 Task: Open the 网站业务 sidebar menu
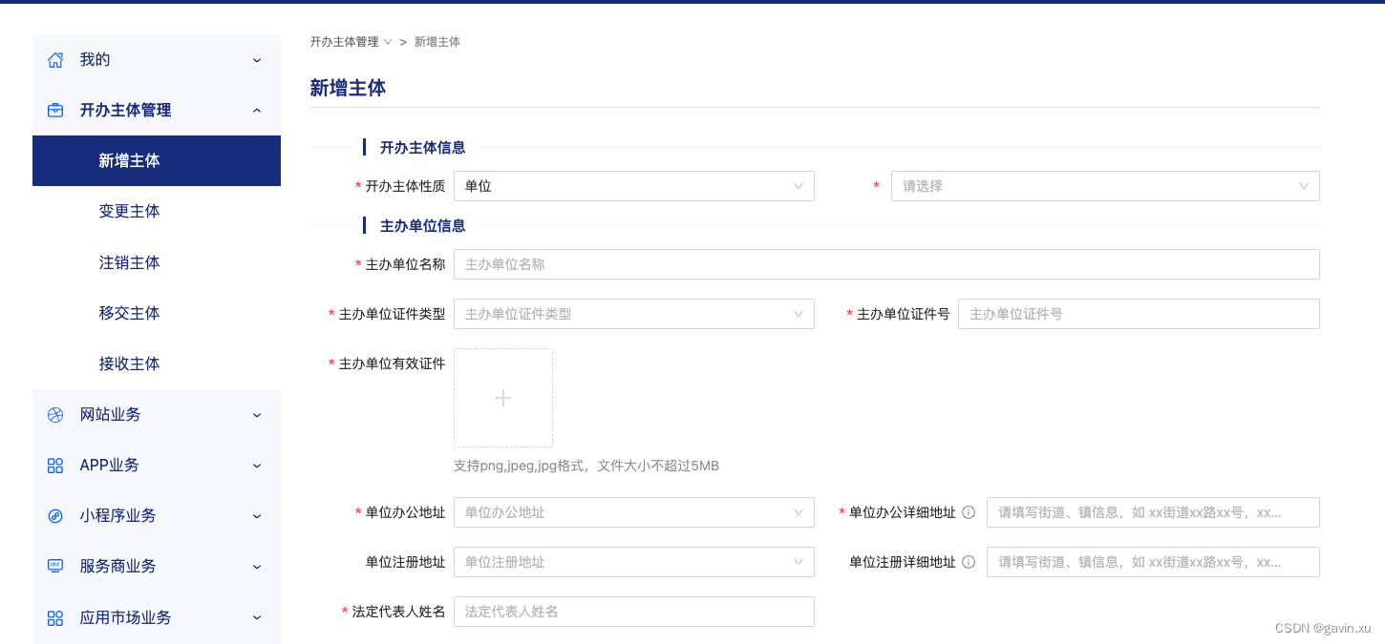(157, 415)
